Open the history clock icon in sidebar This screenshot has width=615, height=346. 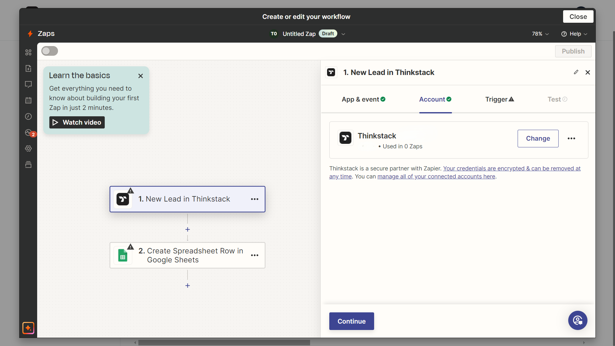coord(28,116)
